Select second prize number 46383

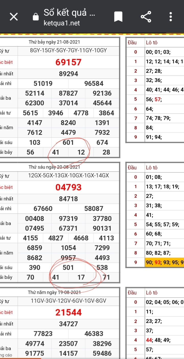point(94,334)
